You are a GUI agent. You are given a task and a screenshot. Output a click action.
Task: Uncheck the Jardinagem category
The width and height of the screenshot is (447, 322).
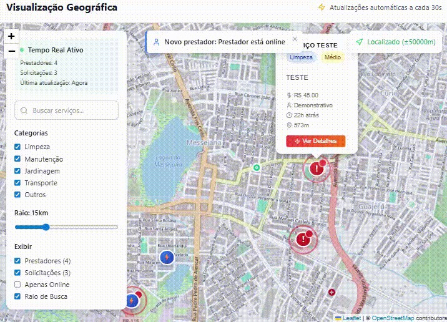coord(17,171)
